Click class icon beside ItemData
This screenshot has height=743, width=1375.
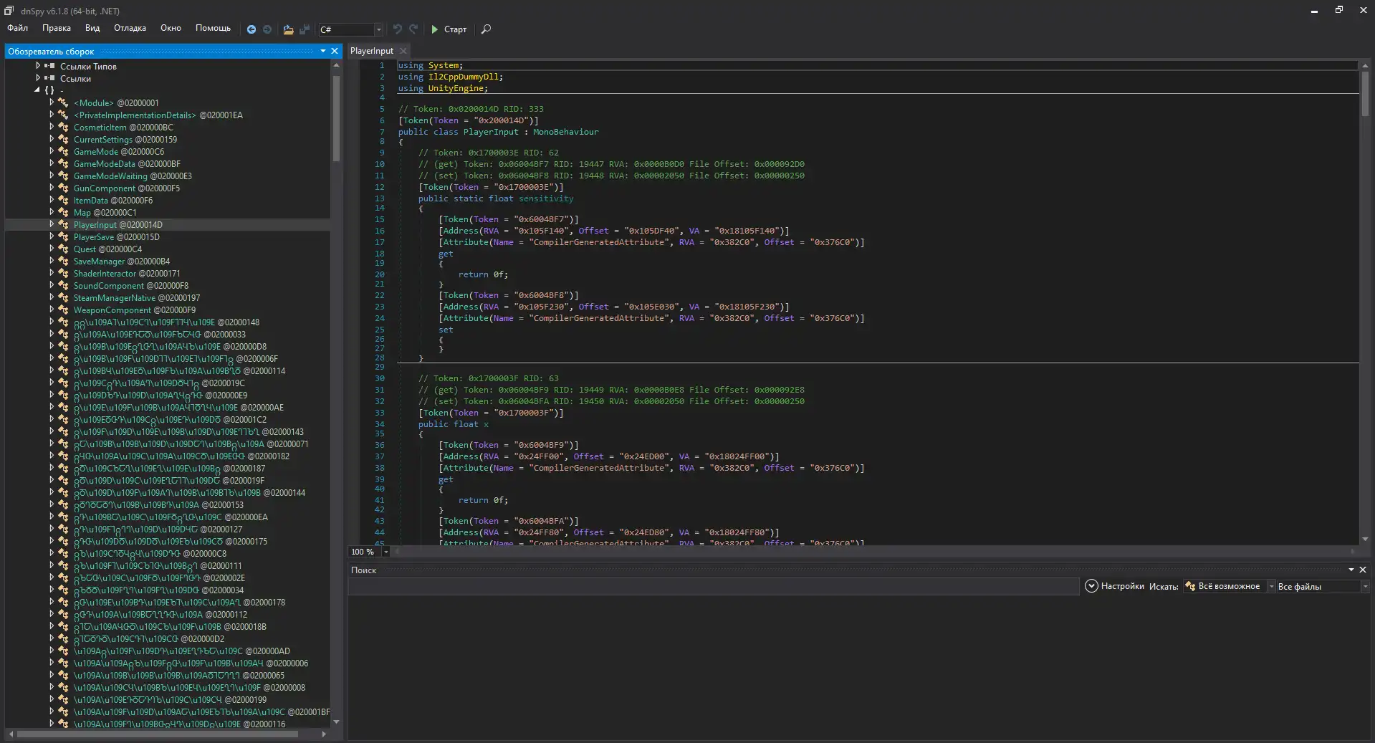tap(63, 200)
